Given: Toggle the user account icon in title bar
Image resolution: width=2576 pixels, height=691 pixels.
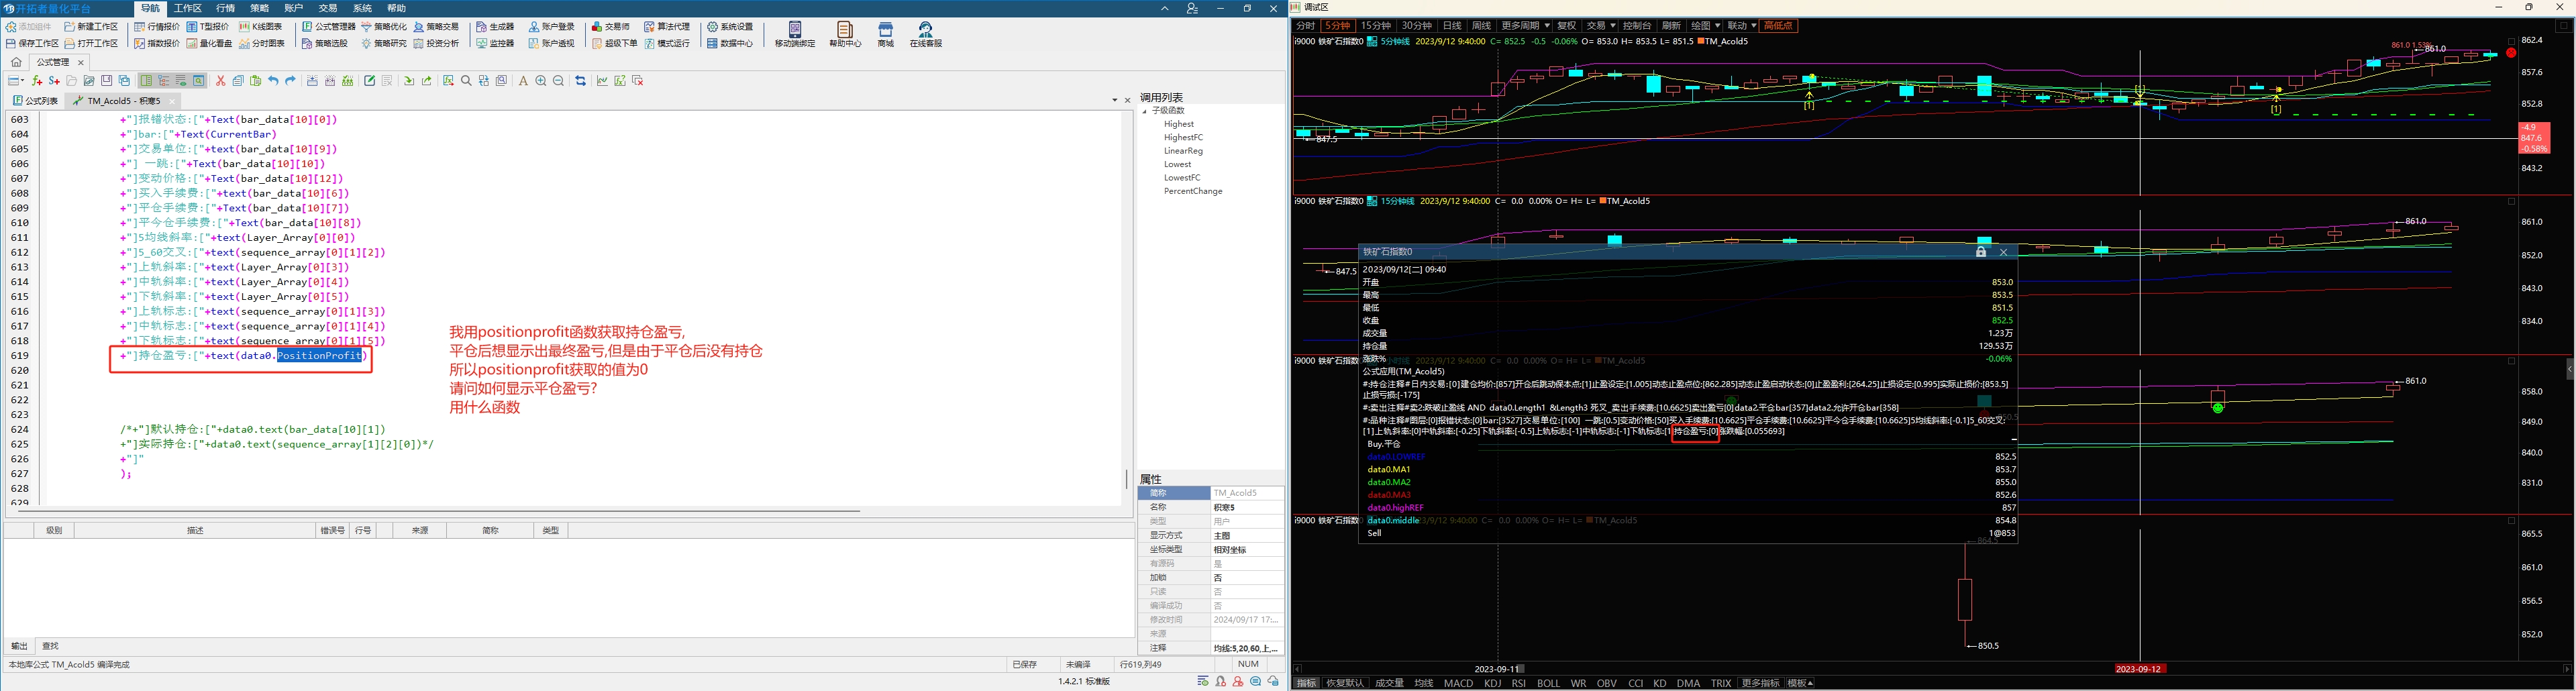Looking at the screenshot, I should (1191, 8).
